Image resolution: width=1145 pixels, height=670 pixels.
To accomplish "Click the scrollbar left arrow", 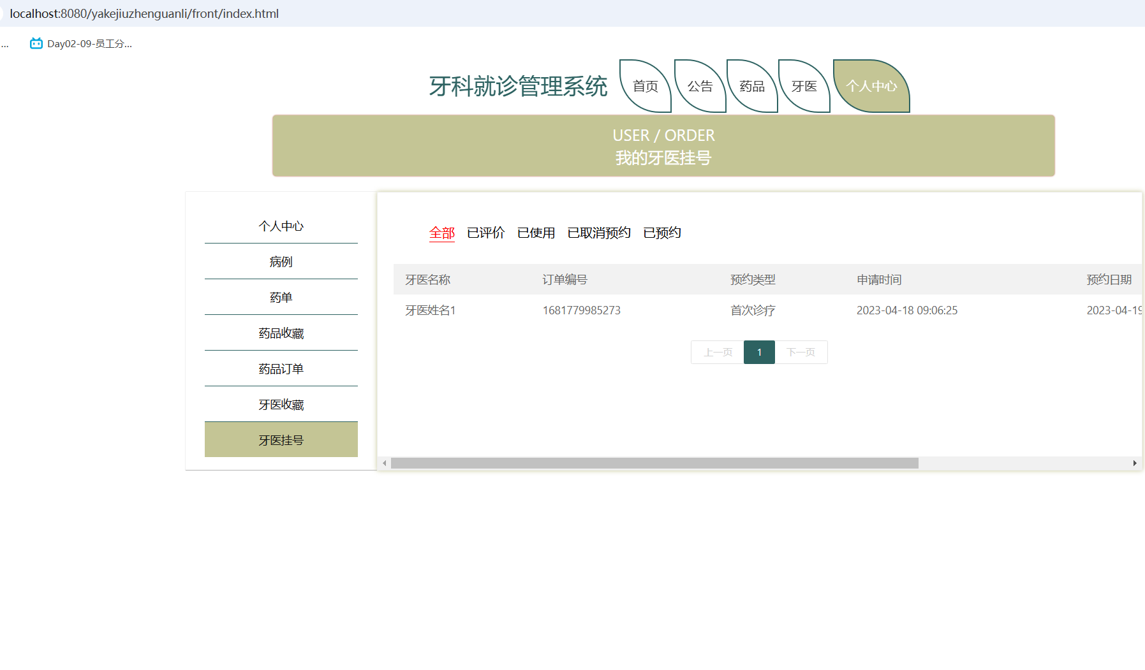I will 384,463.
